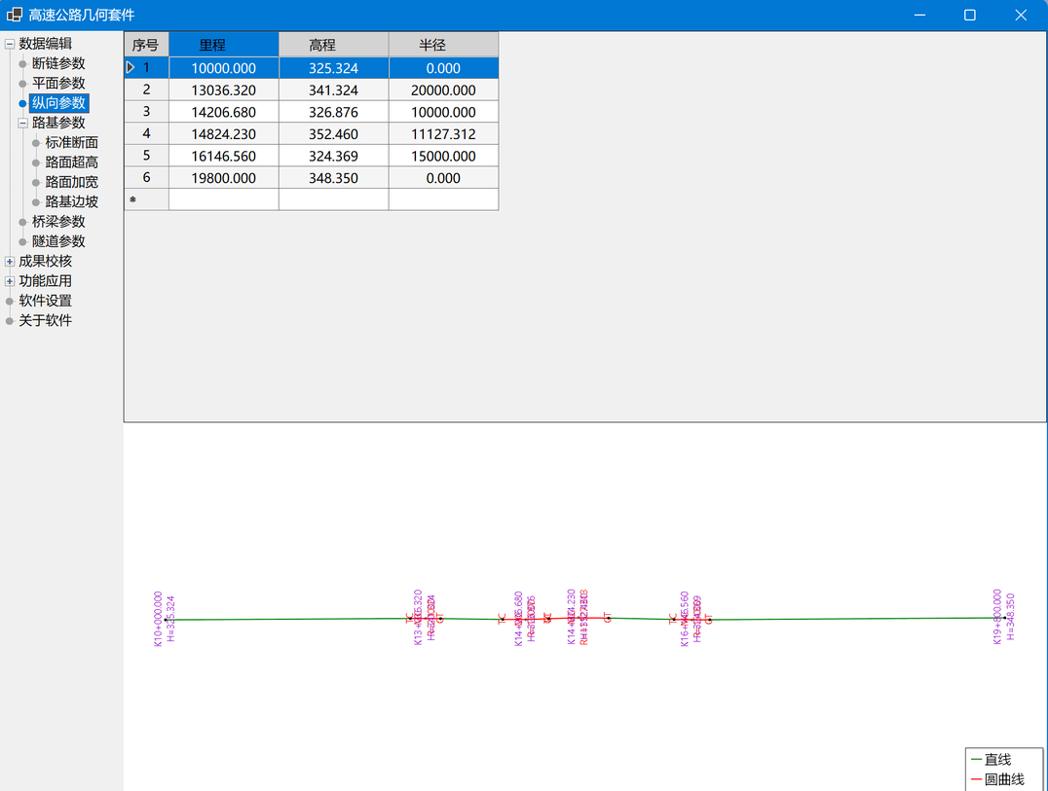Click radius cell in row 6
Image resolution: width=1048 pixels, height=791 pixels.
point(444,178)
